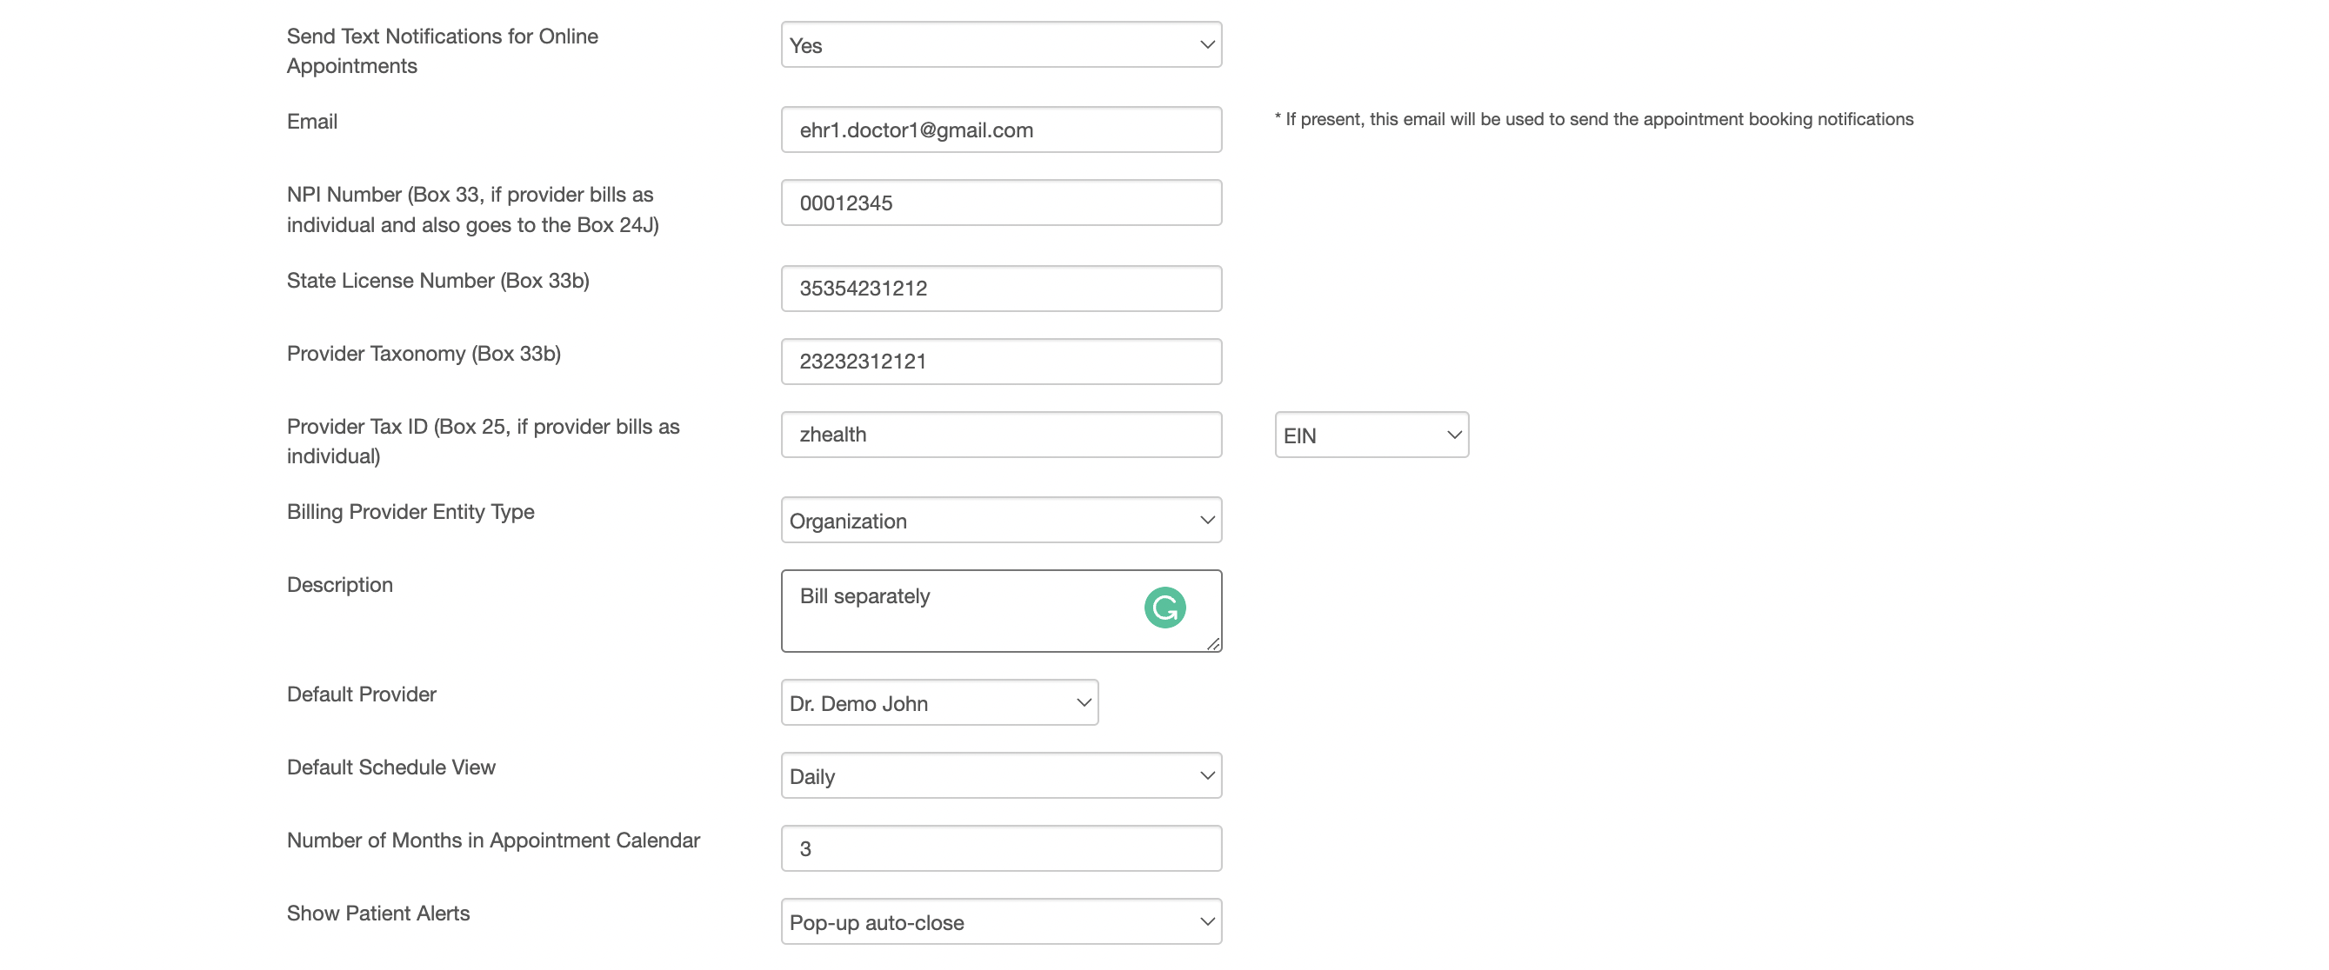
Task: Click 'Default Provider' label text
Action: 361,694
